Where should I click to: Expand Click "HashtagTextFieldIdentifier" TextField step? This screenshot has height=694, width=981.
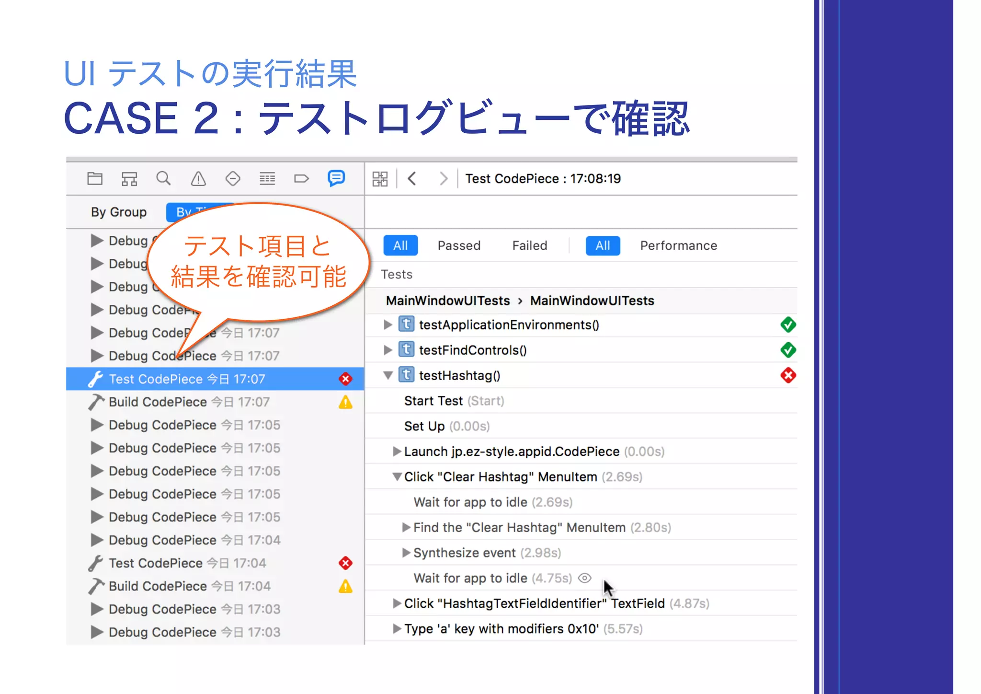[397, 603]
